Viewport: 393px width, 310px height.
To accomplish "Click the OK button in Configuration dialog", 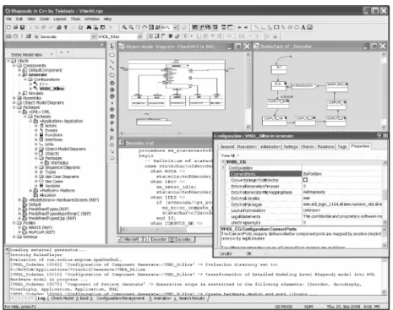I will 249,253.
